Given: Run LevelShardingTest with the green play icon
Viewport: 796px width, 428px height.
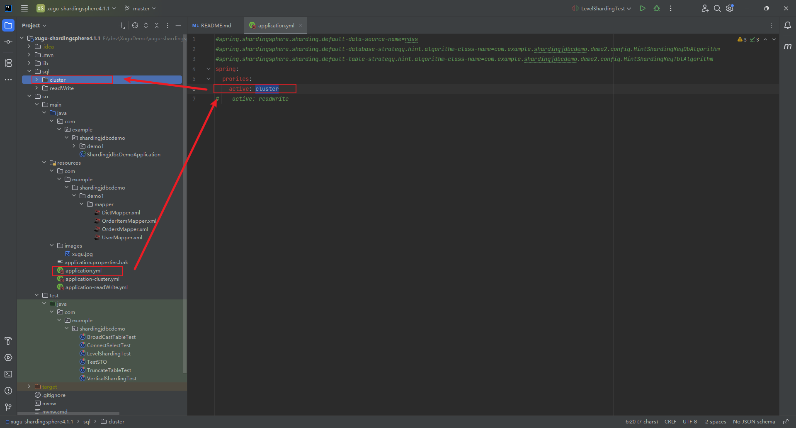Looking at the screenshot, I should click(x=643, y=8).
